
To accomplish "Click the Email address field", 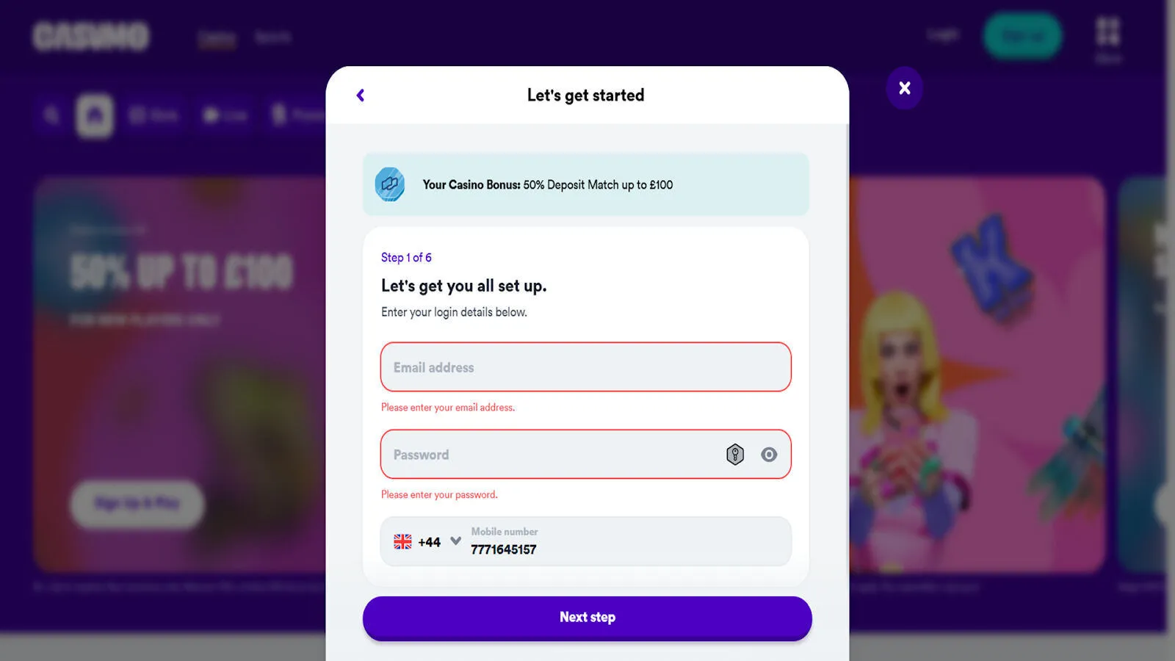I will point(586,366).
